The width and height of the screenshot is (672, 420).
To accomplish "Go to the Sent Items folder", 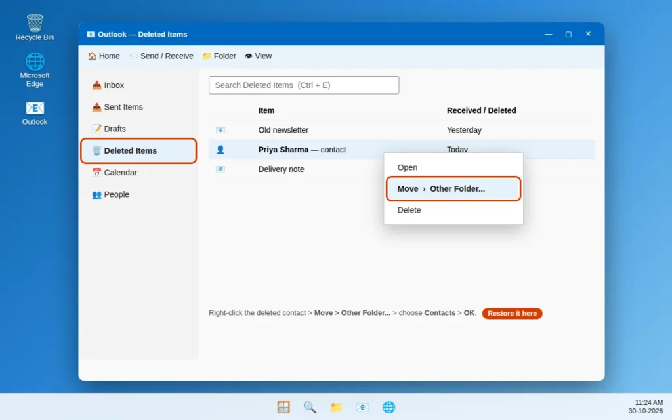I will click(x=138, y=107).
